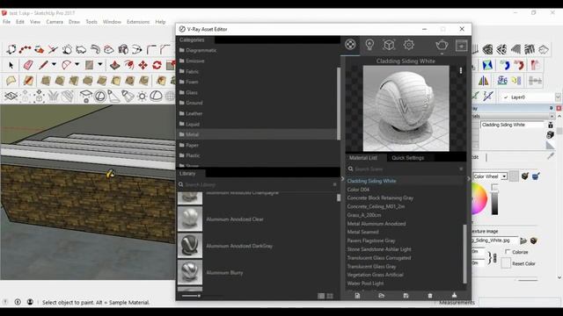Collapse the left library panel arrow
The width and height of the screenshot is (563, 316).
click(x=342, y=178)
